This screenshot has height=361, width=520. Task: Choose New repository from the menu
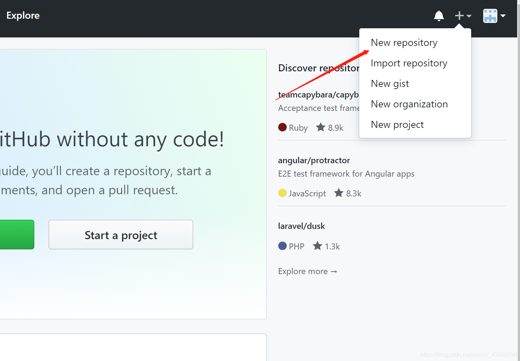[415, 42]
